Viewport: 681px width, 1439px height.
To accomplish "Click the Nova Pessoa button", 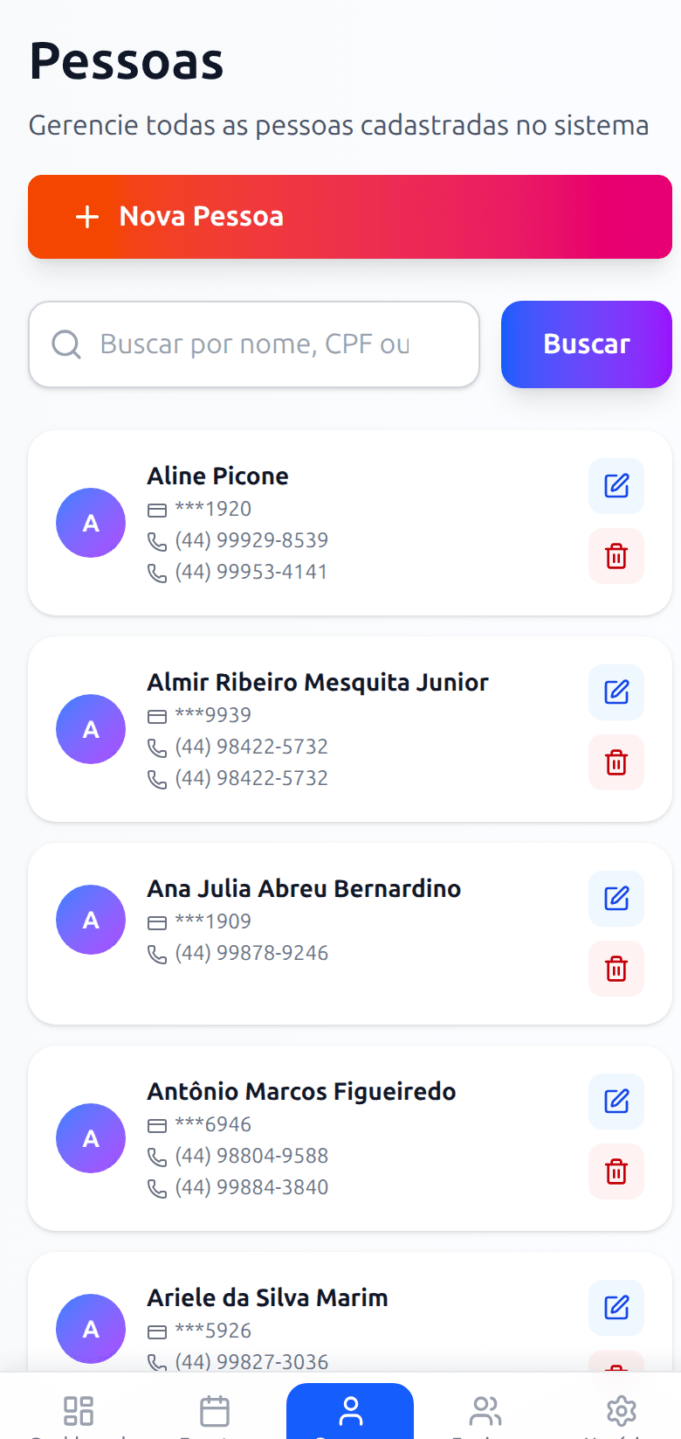I will pyautogui.click(x=350, y=217).
